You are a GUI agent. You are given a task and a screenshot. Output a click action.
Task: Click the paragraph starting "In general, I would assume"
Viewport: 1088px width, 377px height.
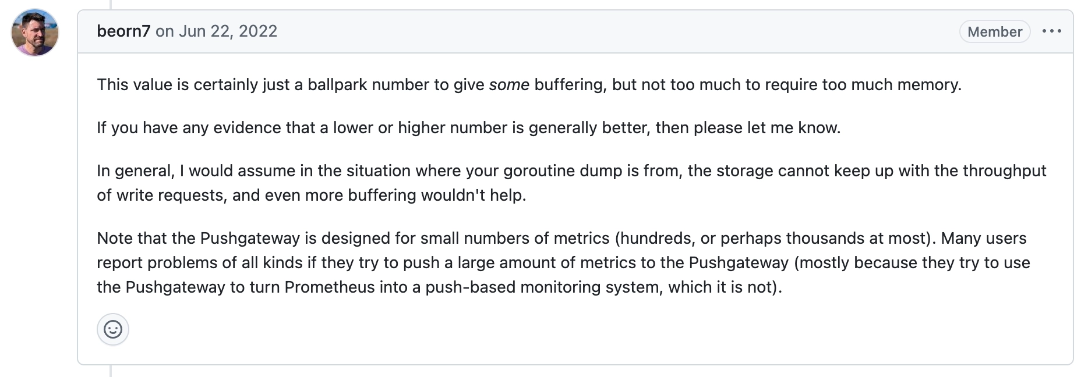click(x=571, y=183)
